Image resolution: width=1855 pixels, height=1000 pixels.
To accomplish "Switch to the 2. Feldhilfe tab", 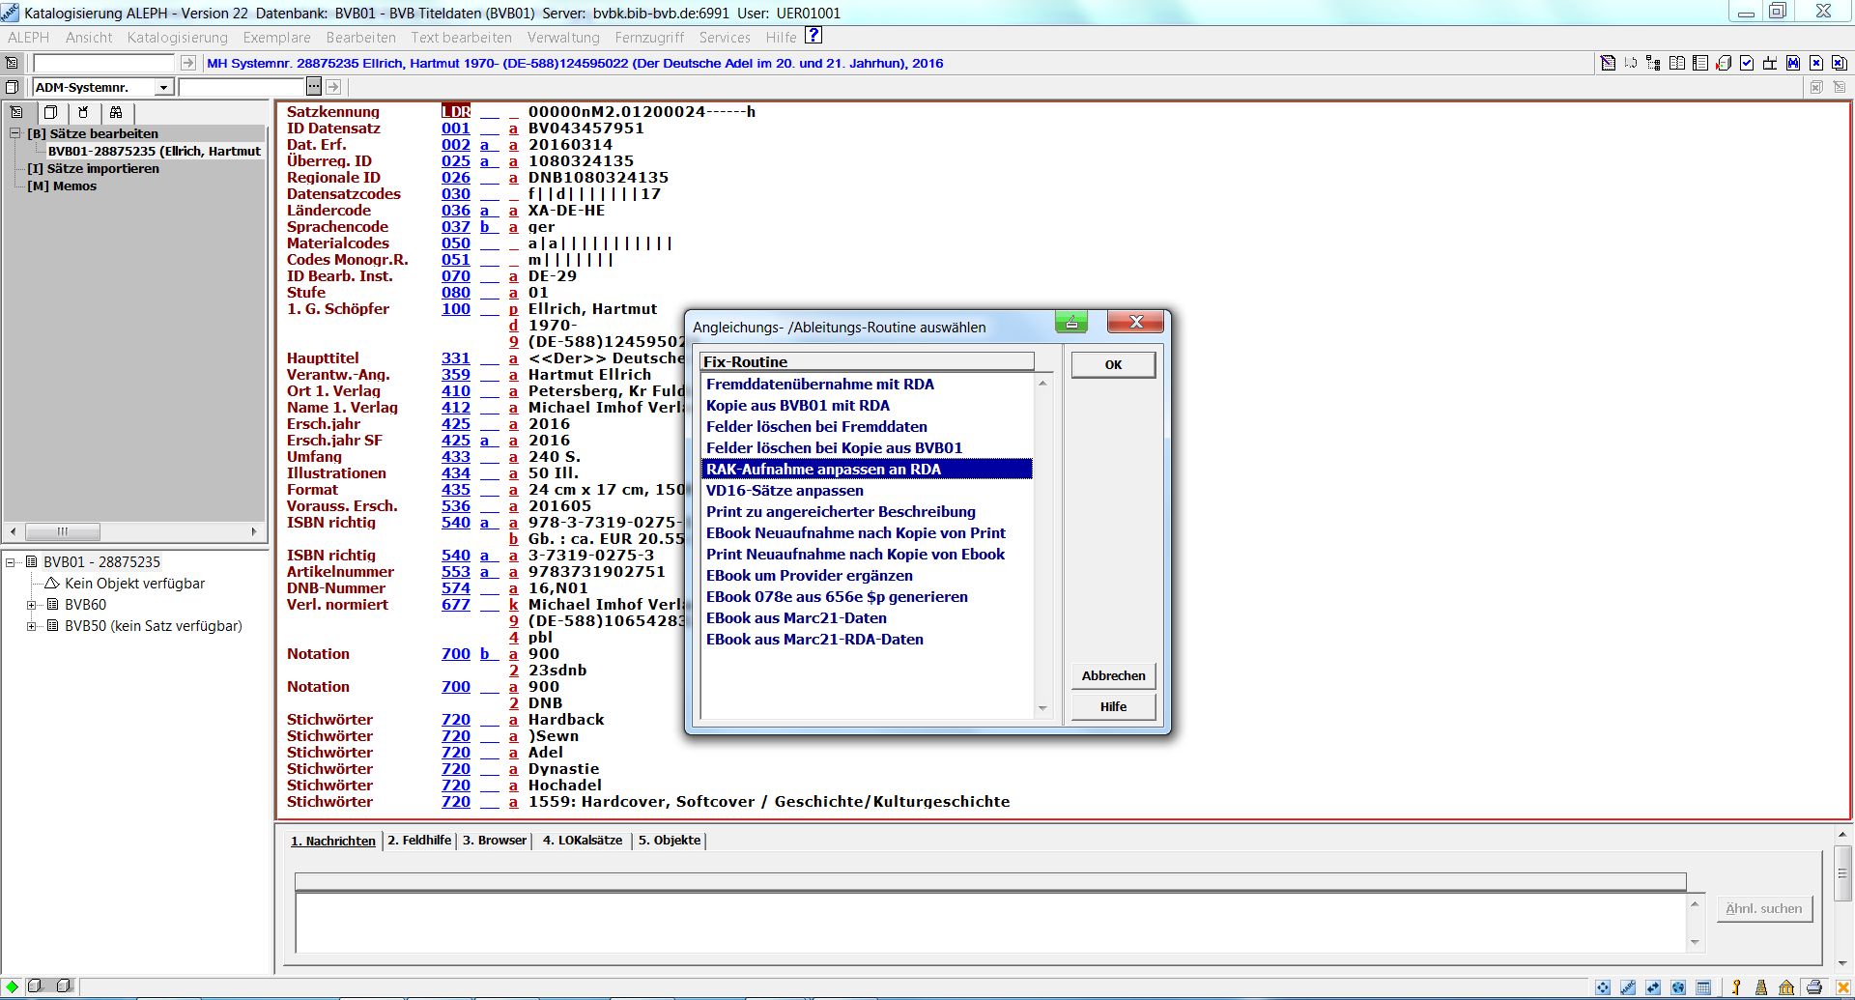I will coord(419,841).
